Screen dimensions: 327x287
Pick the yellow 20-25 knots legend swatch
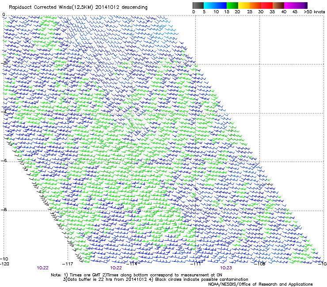pyautogui.click(x=244, y=5)
